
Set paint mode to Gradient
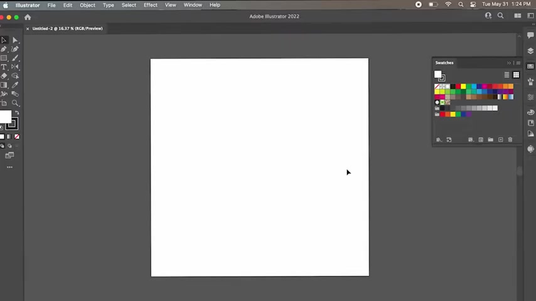click(9, 137)
